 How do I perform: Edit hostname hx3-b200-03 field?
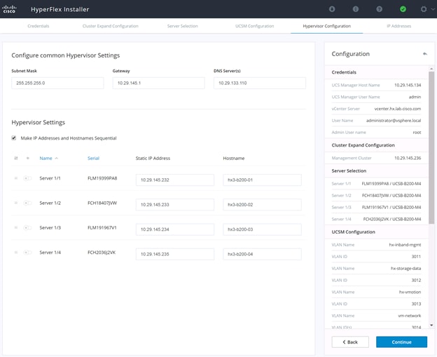pyautogui.click(x=262, y=229)
